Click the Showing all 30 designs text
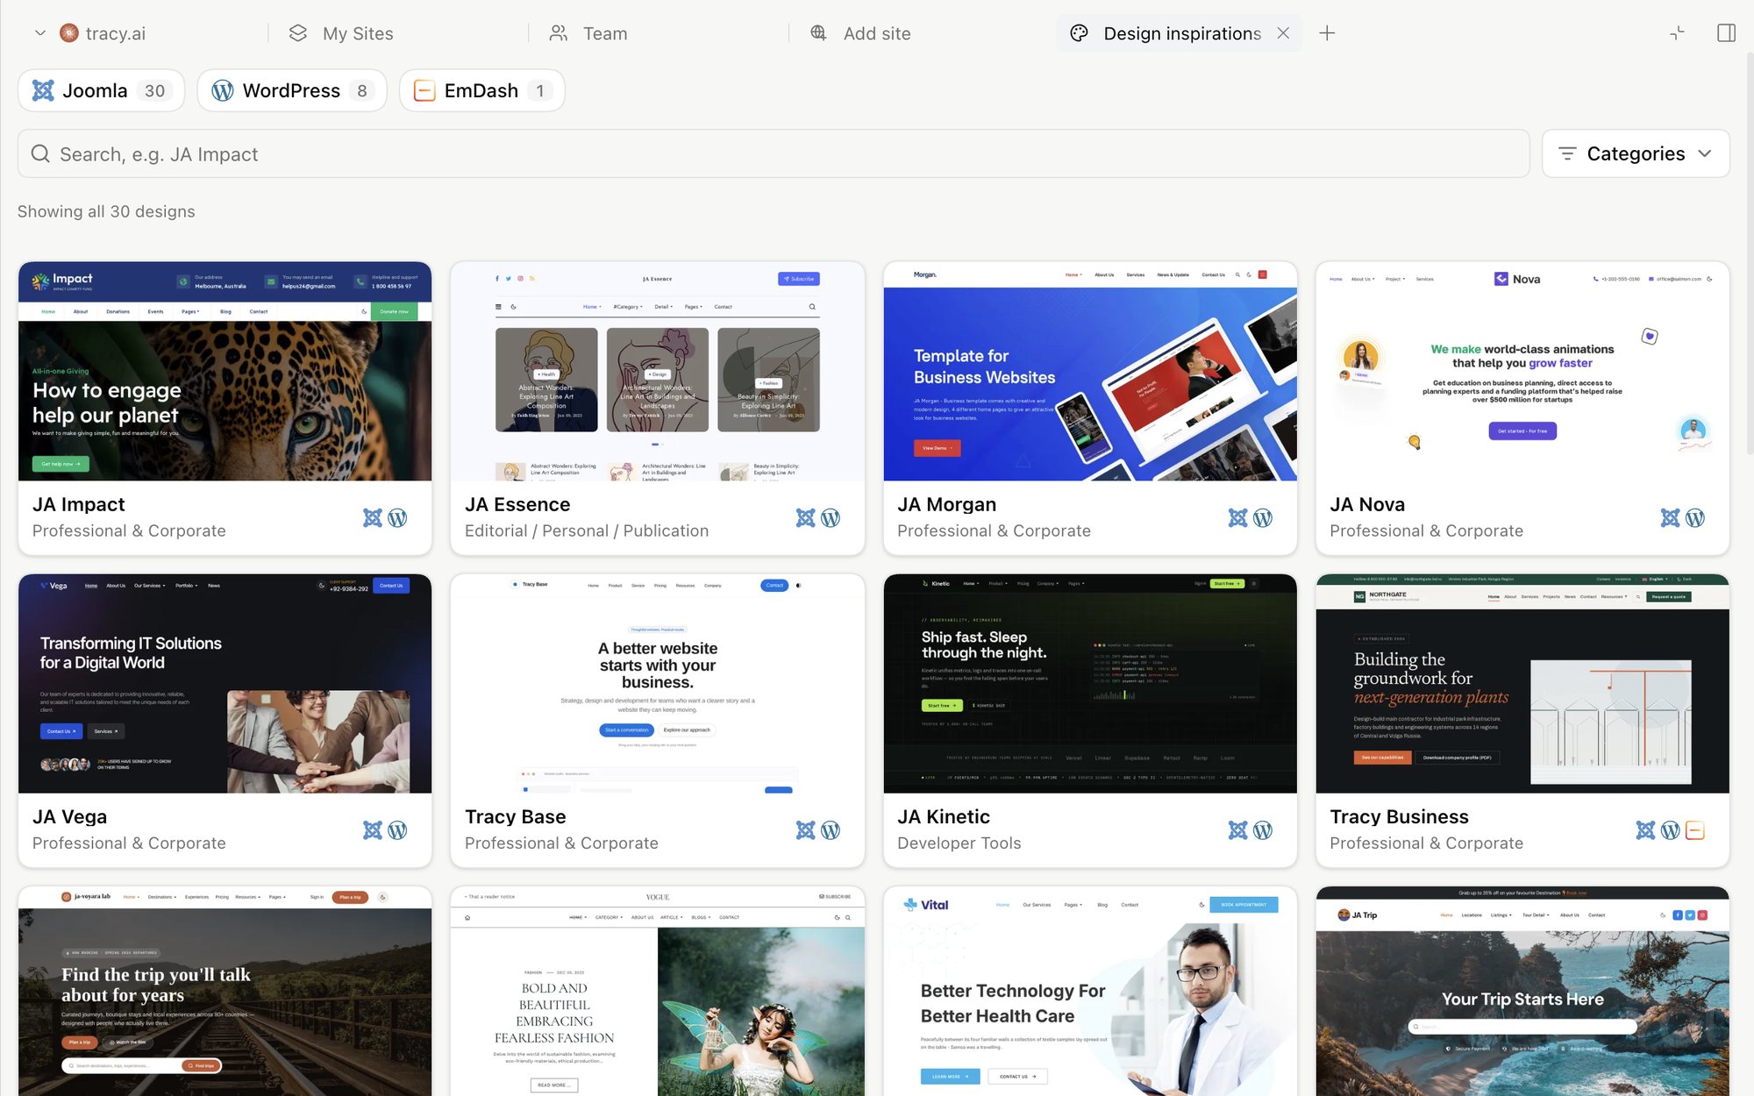This screenshot has height=1096, width=1754. [x=106, y=211]
